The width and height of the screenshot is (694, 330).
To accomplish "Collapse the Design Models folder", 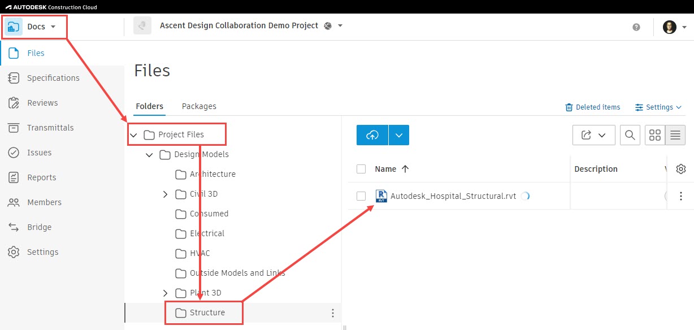I will pyautogui.click(x=149, y=155).
